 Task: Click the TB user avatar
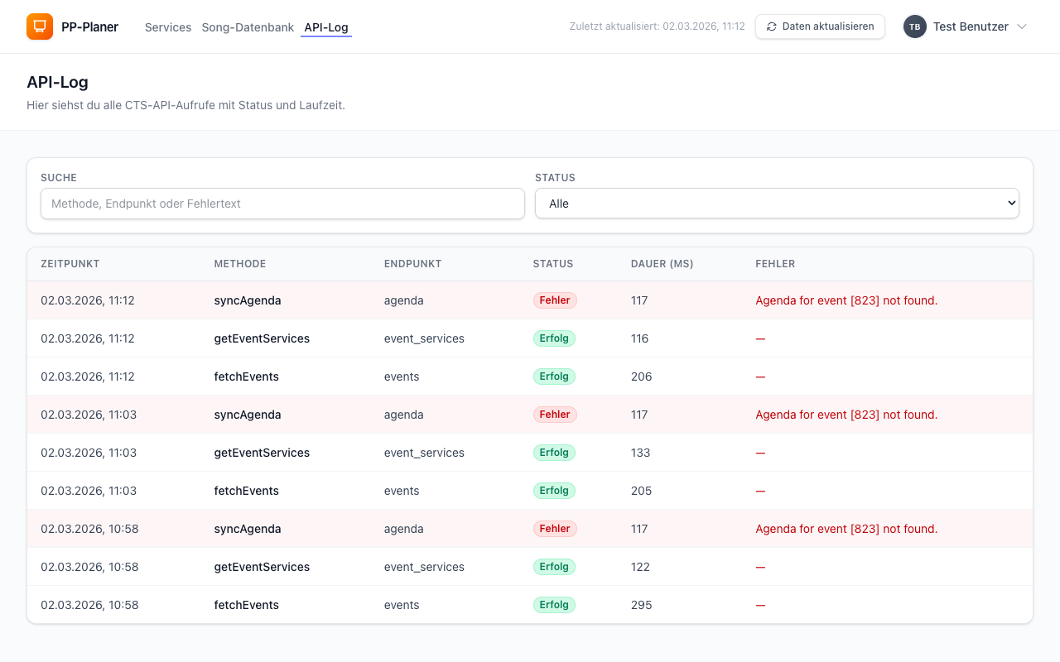(914, 26)
